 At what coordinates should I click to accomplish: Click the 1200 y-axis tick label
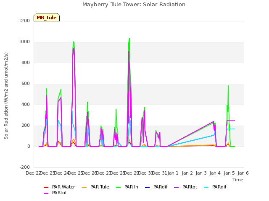tap(24, 21)
